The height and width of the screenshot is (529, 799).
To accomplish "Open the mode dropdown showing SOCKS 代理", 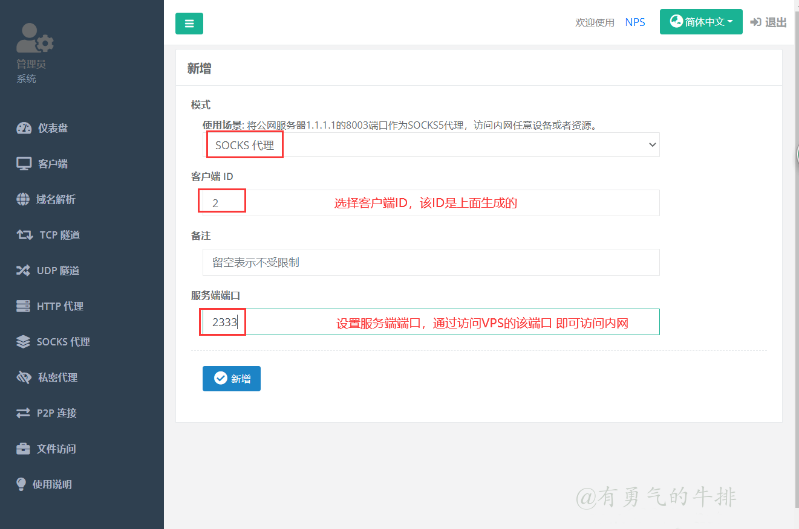I will [431, 145].
